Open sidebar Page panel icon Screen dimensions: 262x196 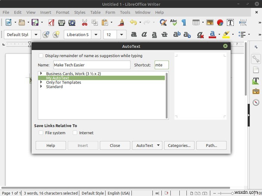pyautogui.click(x=256, y=70)
